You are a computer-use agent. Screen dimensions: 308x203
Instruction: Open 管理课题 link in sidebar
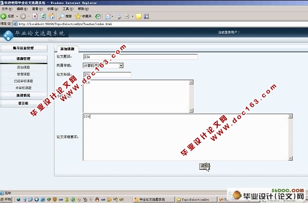[x=23, y=74]
